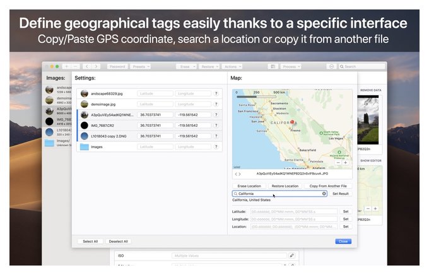The height and width of the screenshot is (275, 429).
Task: Click help (?) icon for IMG_7687.CR2
Action: click(x=216, y=126)
